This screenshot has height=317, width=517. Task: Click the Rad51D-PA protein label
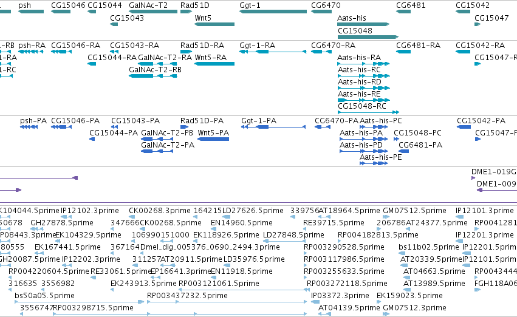click(202, 121)
